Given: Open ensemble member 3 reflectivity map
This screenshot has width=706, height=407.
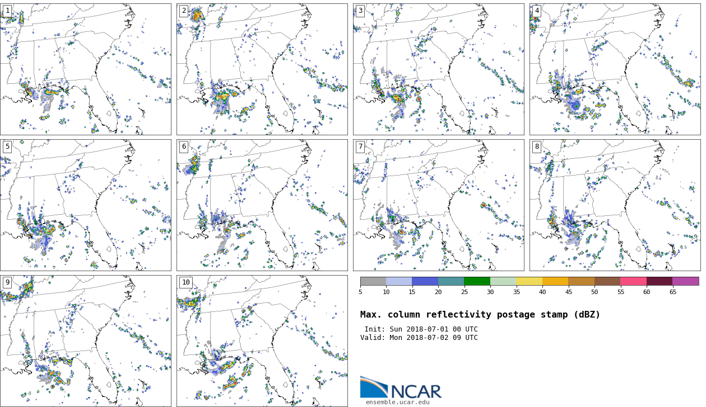Looking at the screenshot, I should [x=439, y=69].
